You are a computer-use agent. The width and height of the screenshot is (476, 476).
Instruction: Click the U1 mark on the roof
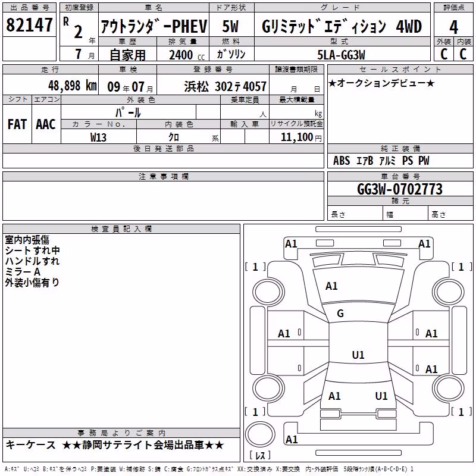(358, 355)
